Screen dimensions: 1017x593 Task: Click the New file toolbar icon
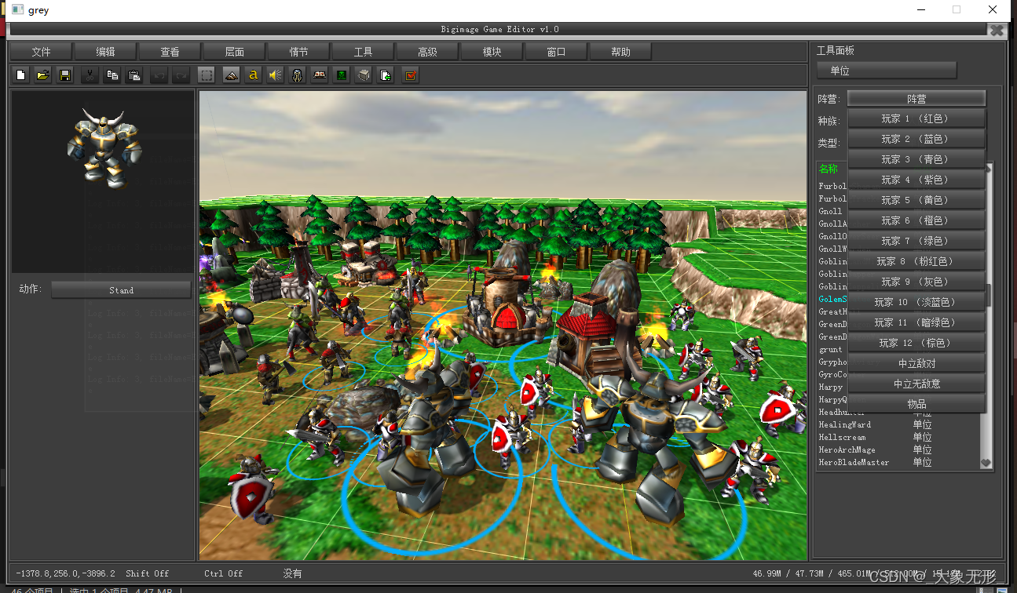21,75
